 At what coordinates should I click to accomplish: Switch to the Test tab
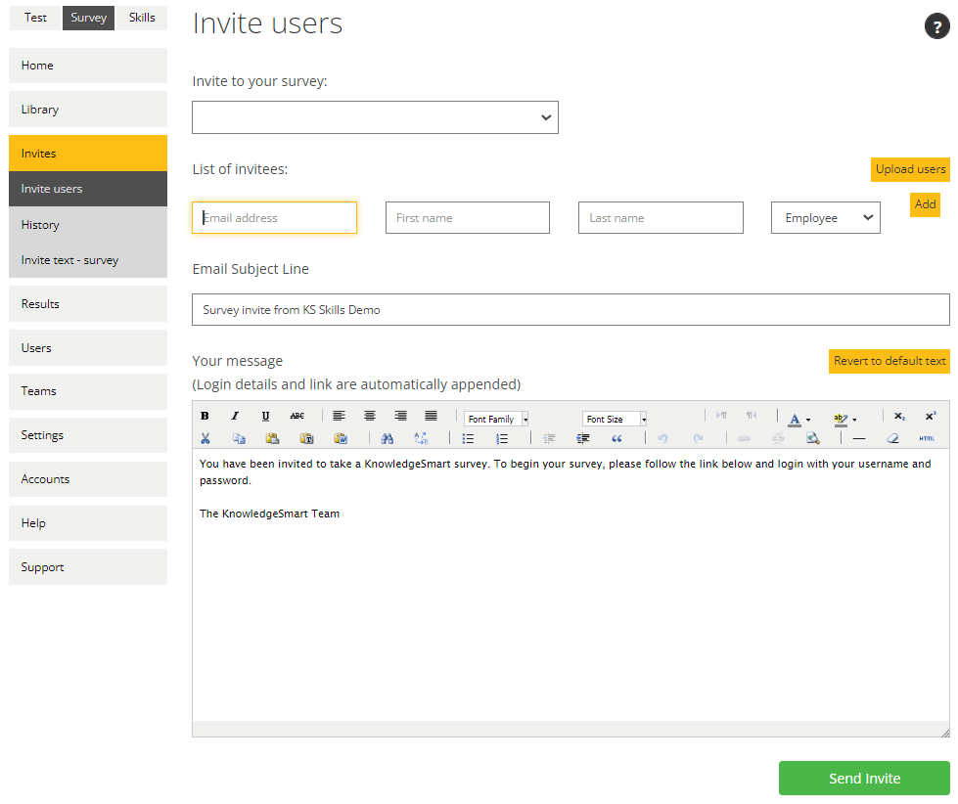tap(35, 18)
